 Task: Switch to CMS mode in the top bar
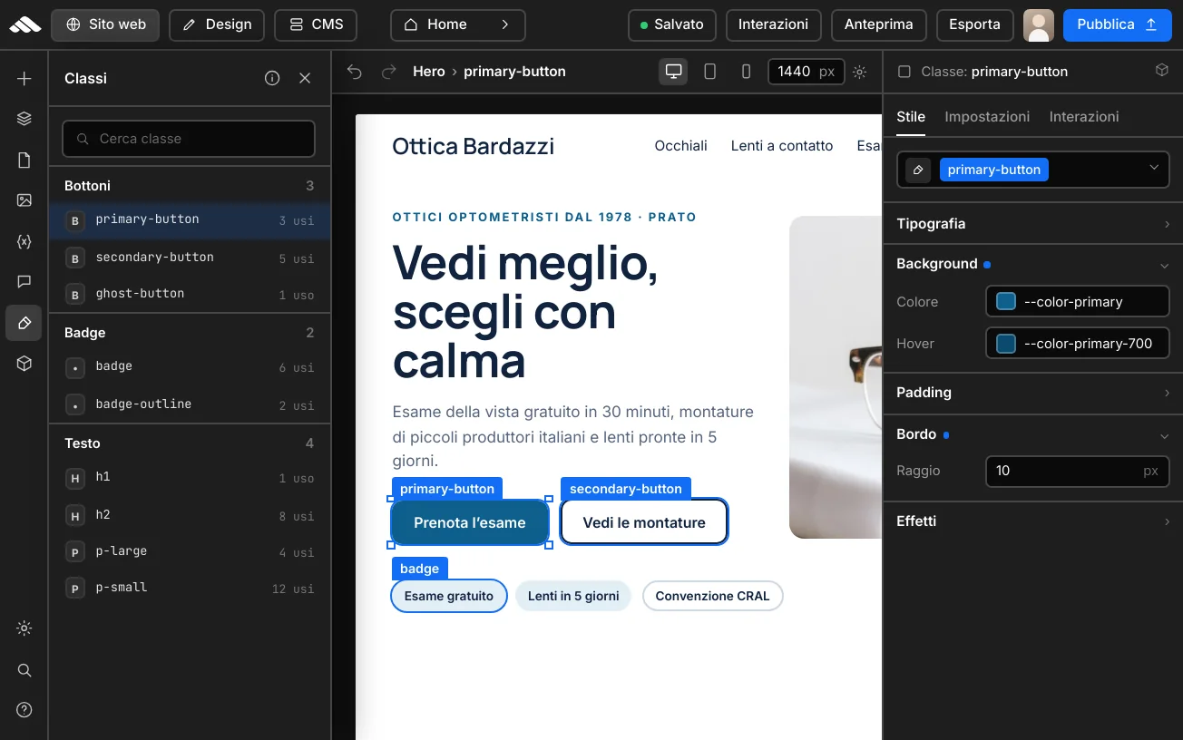[316, 24]
